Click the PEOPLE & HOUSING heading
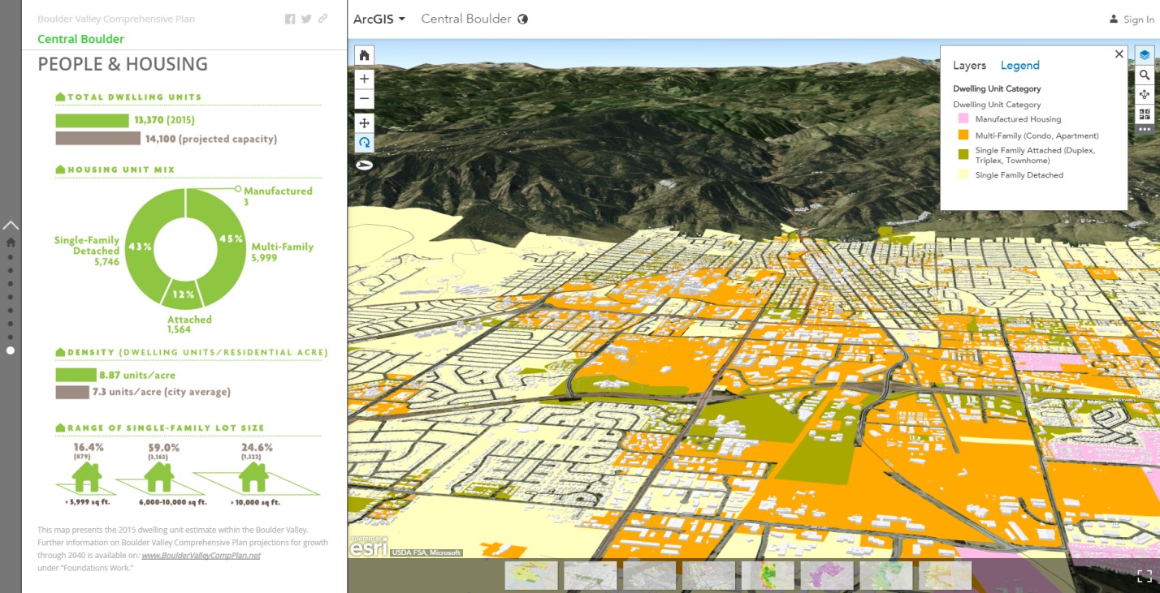1160x593 pixels. click(x=123, y=65)
